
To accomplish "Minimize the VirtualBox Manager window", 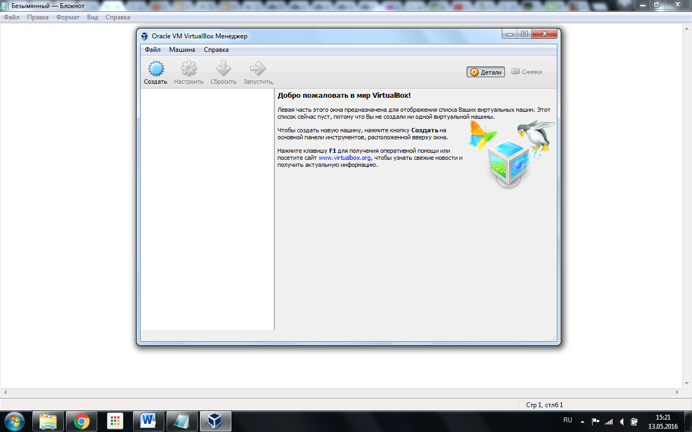I will (x=509, y=34).
